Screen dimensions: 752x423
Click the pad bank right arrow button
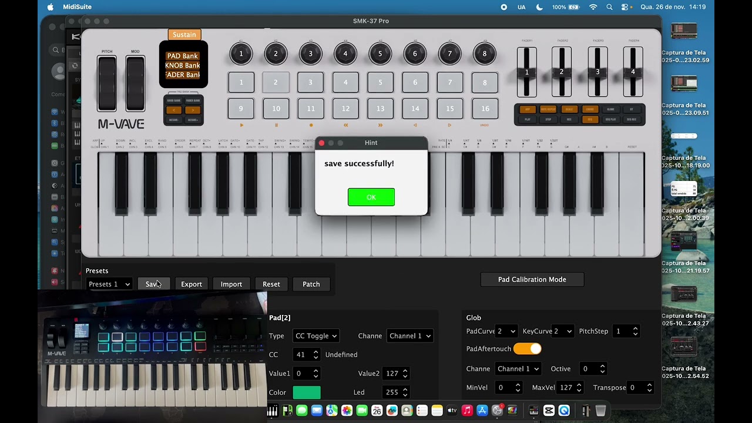[x=193, y=110]
